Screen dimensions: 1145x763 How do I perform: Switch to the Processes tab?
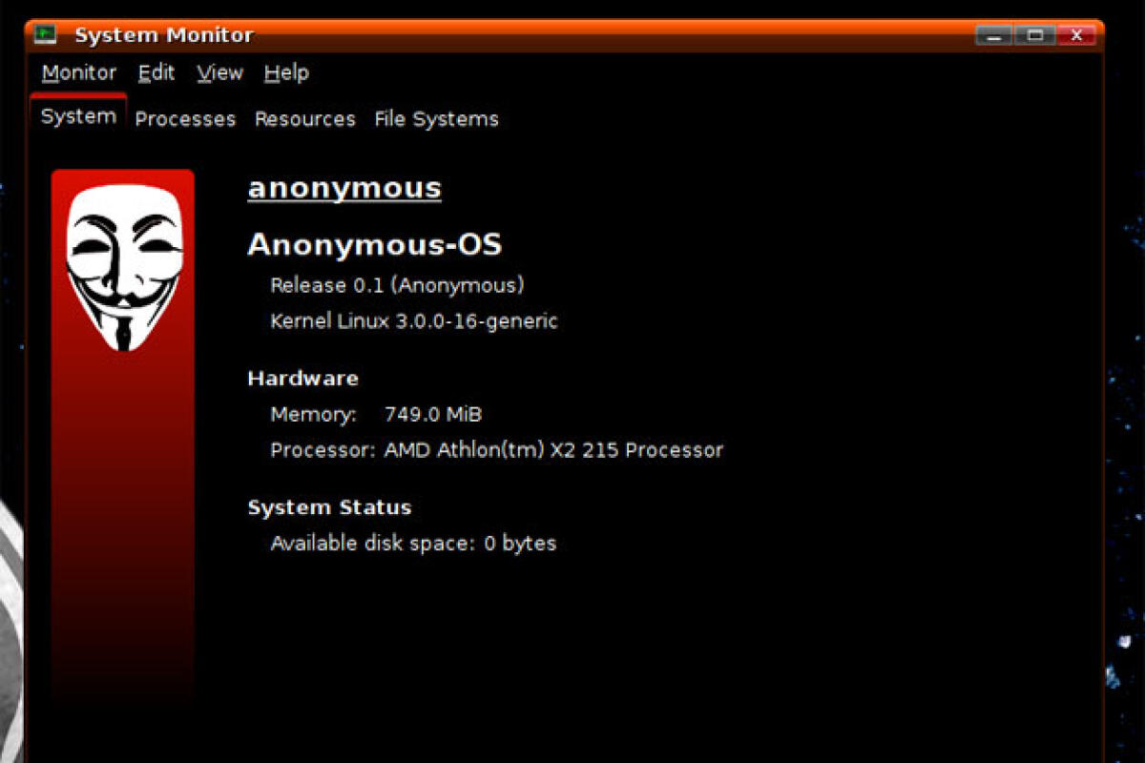[185, 119]
